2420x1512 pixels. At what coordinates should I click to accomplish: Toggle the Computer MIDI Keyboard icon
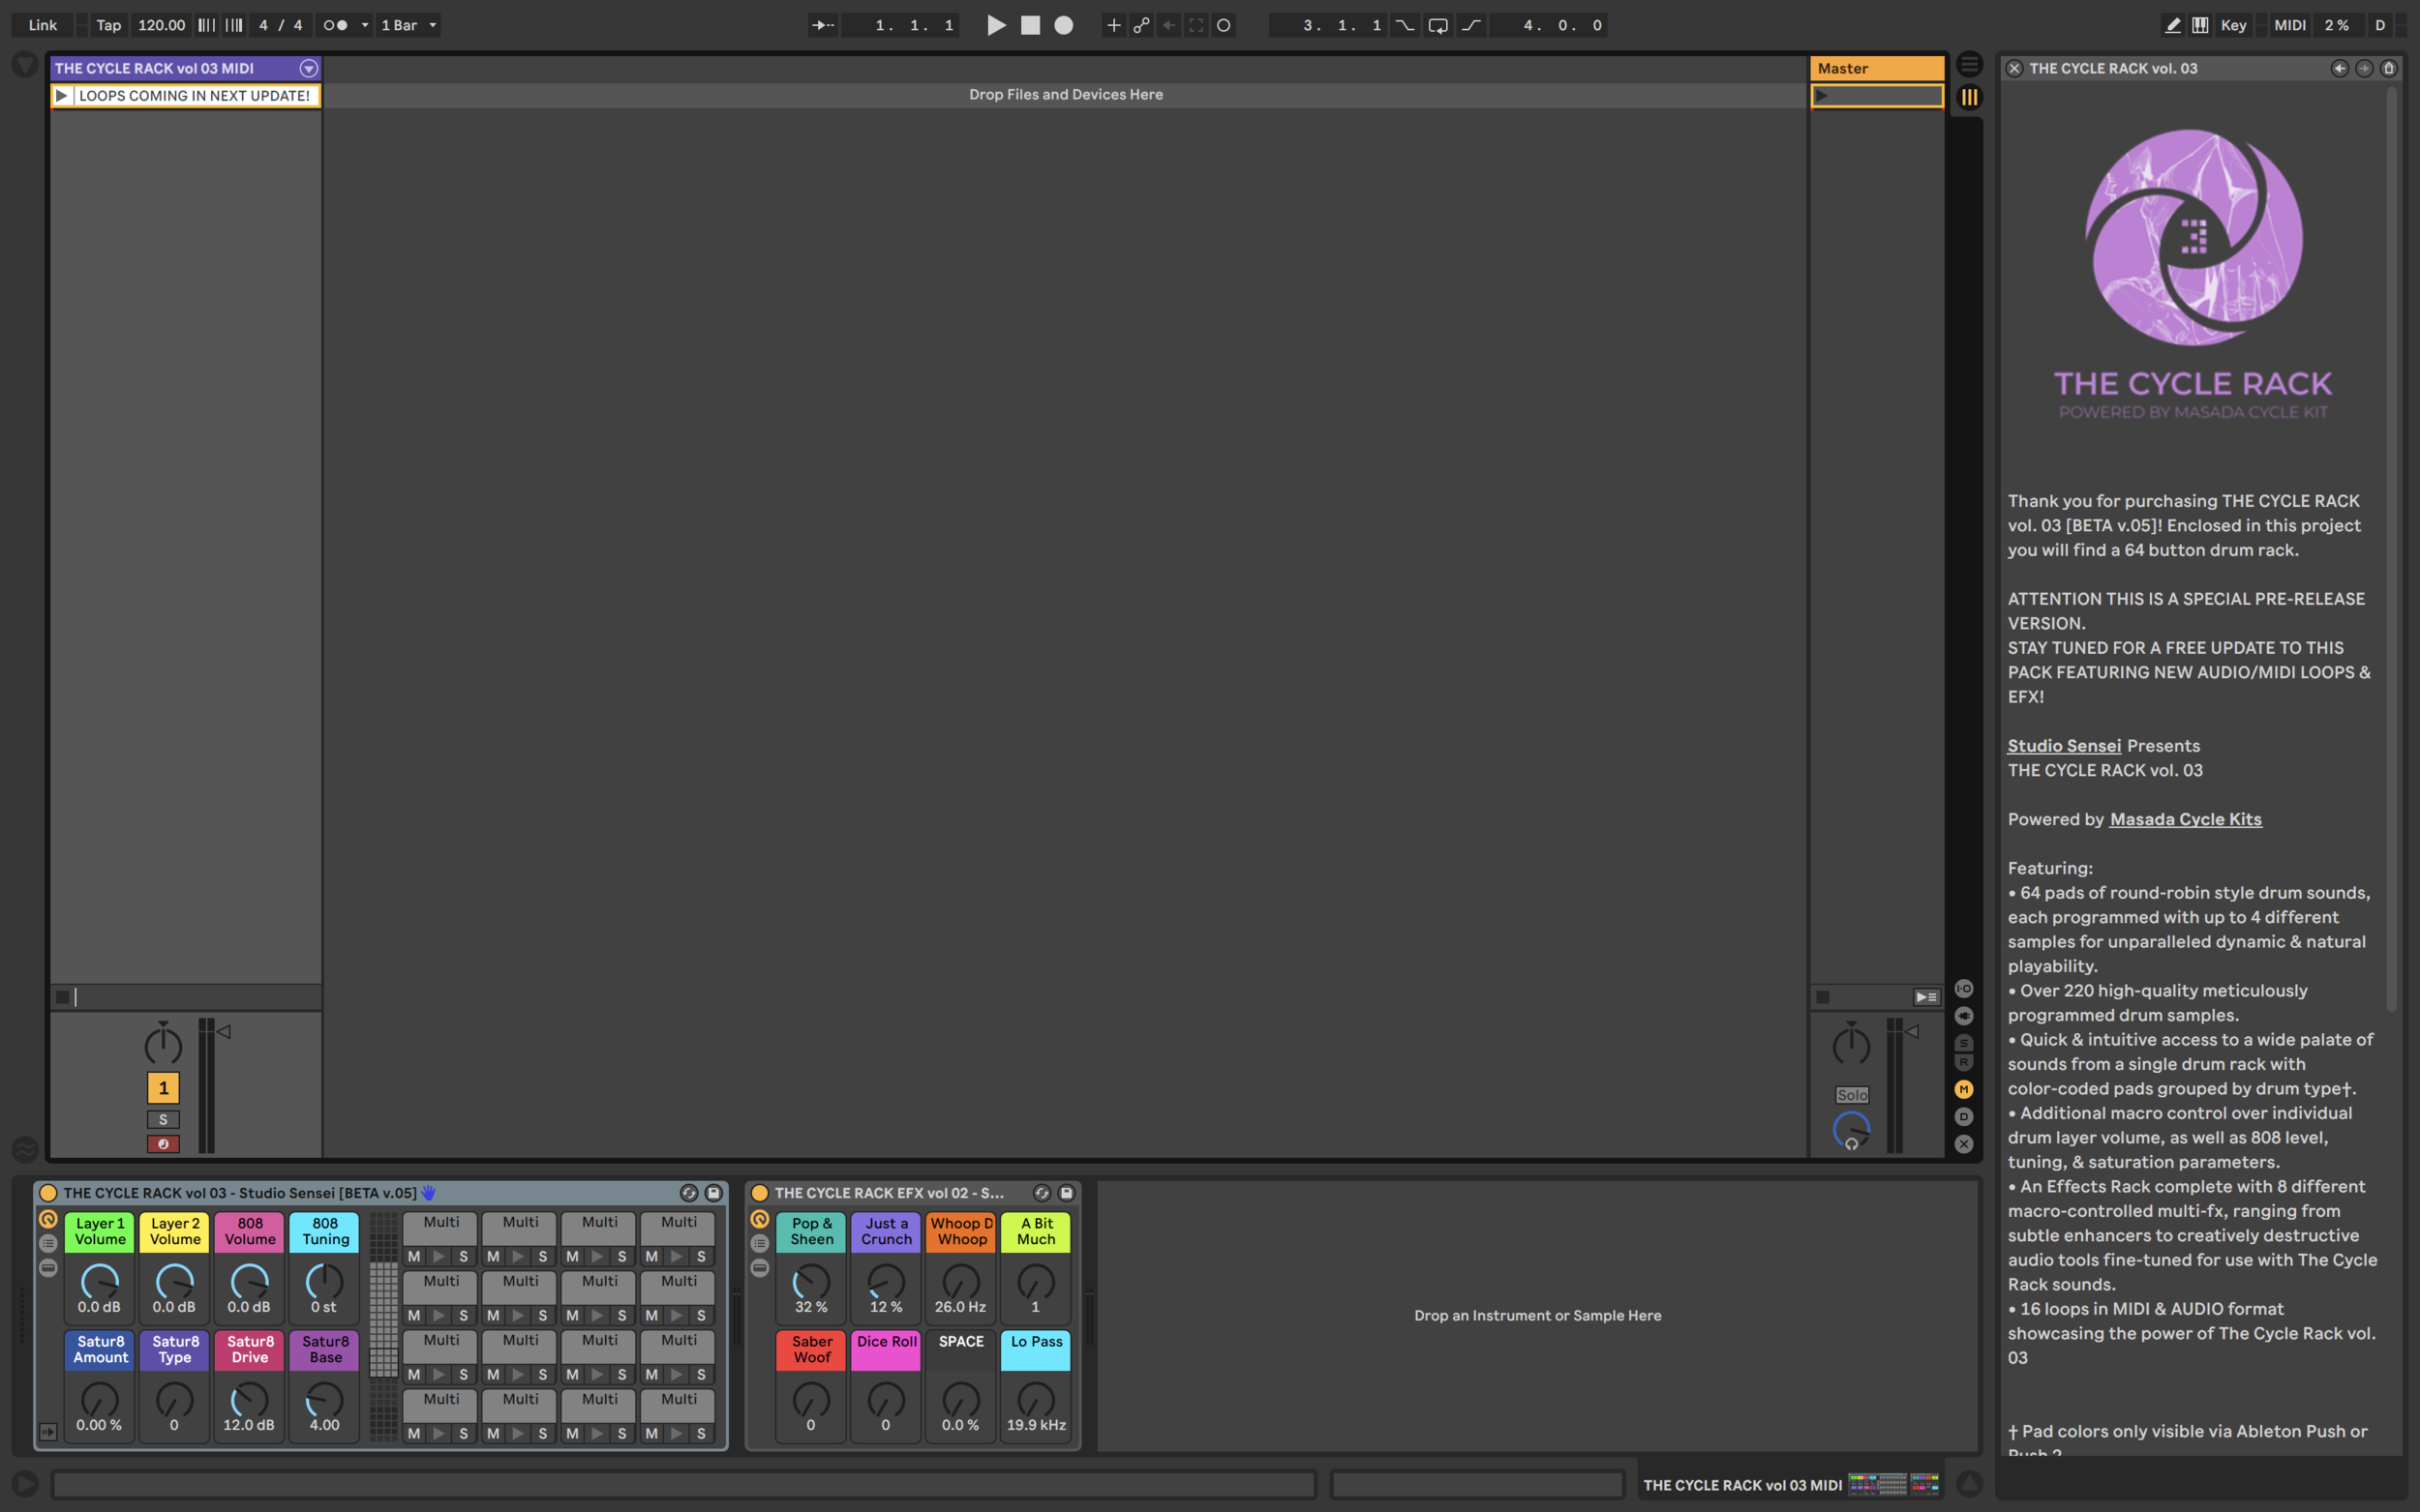pyautogui.click(x=2200, y=25)
